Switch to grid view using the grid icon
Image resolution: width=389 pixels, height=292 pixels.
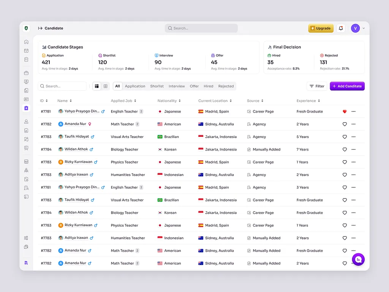[105, 86]
